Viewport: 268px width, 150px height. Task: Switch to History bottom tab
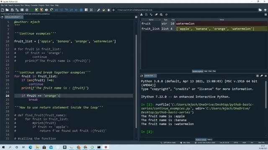[210, 140]
